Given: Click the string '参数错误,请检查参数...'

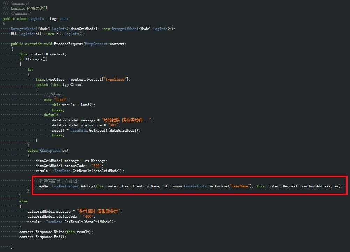Looking at the screenshot, I should 127,120.
